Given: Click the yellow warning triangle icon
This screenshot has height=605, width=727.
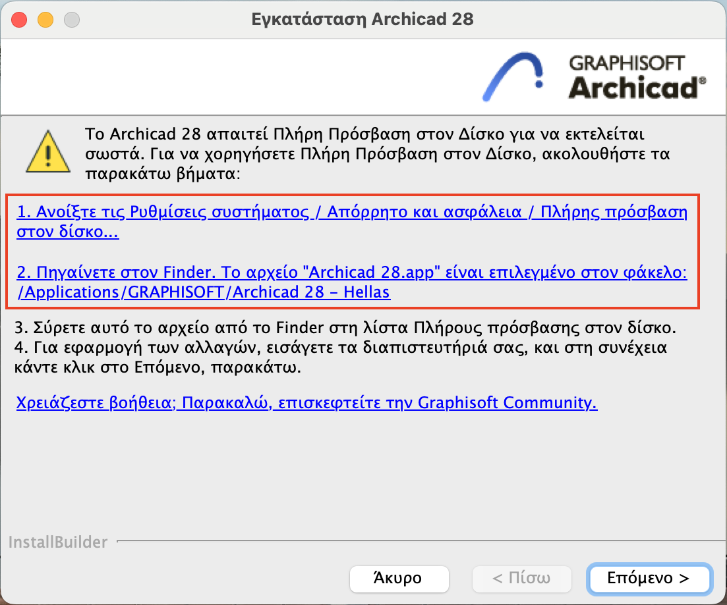Looking at the screenshot, I should point(48,151).
